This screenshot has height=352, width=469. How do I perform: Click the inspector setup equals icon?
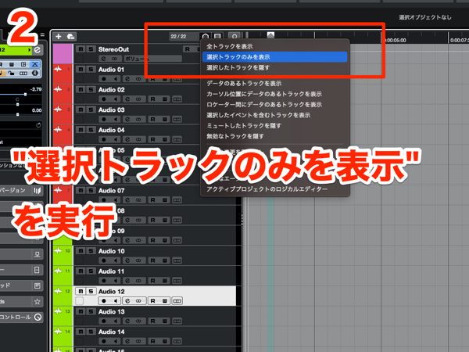(x=42, y=35)
